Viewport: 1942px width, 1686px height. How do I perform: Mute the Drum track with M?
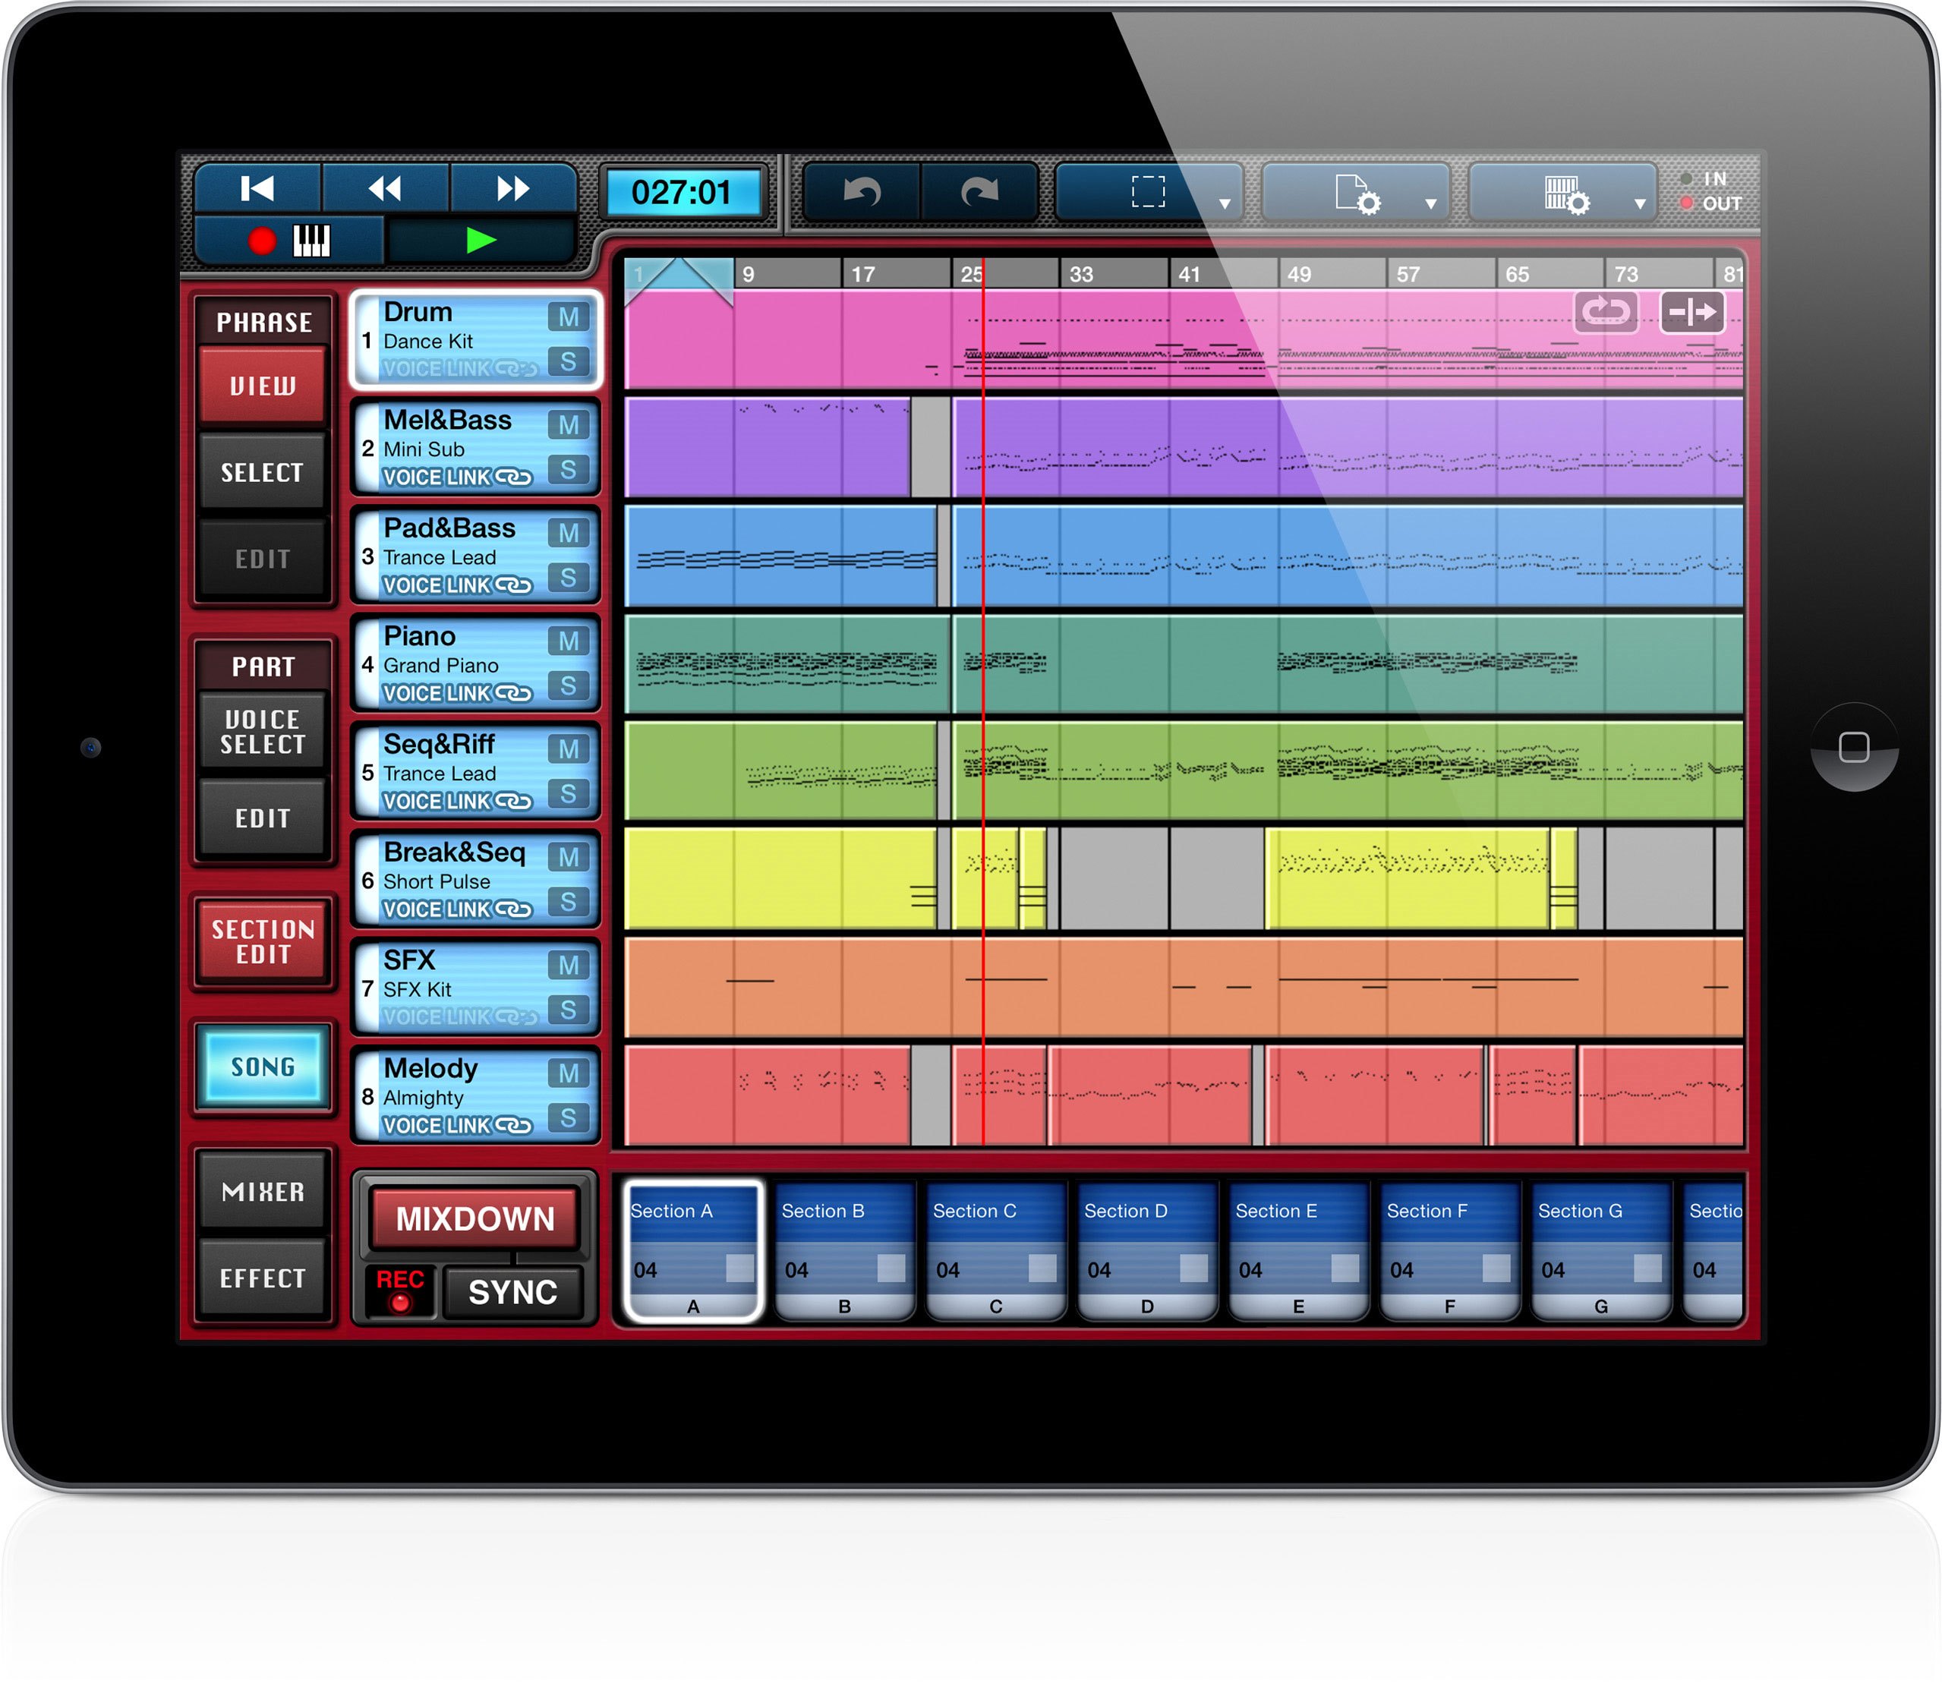tap(569, 317)
